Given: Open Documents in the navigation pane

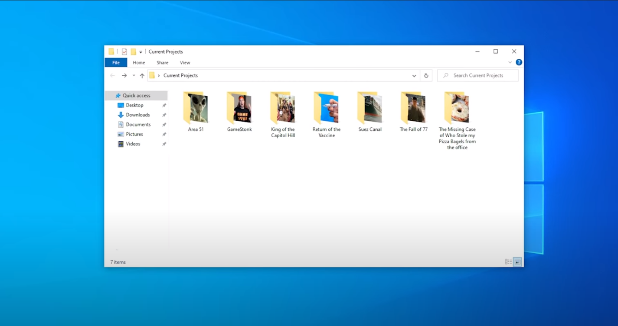Looking at the screenshot, I should coord(138,125).
